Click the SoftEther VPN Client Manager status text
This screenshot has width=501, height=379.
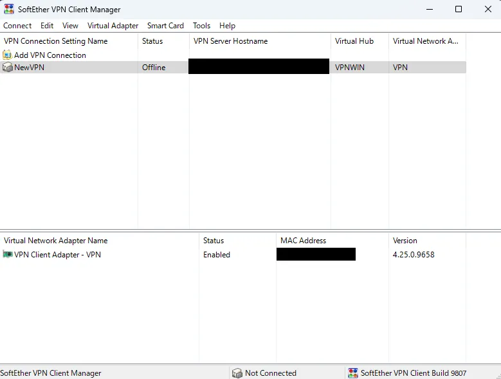pos(50,373)
